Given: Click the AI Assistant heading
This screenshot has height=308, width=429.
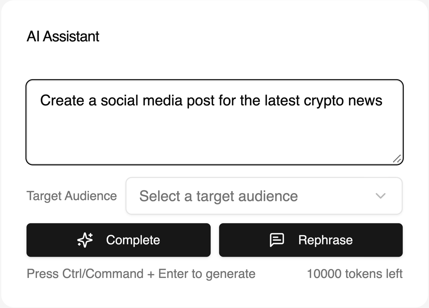Looking at the screenshot, I should click(x=63, y=36).
